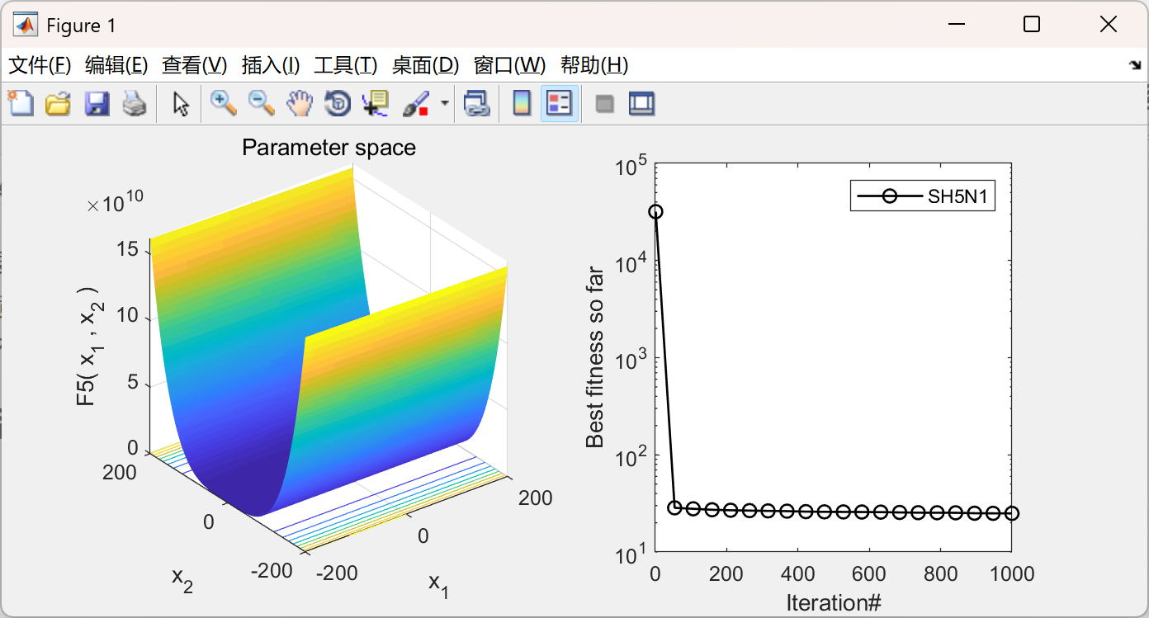Click the last data marker at iteration 1000
The width and height of the screenshot is (1149, 618).
(1012, 513)
